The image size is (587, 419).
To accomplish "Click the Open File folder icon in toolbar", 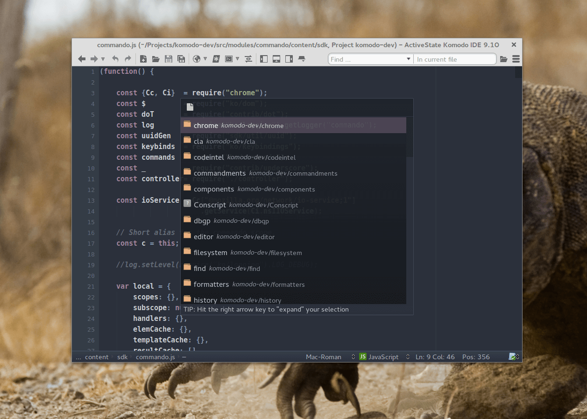I will tap(156, 59).
